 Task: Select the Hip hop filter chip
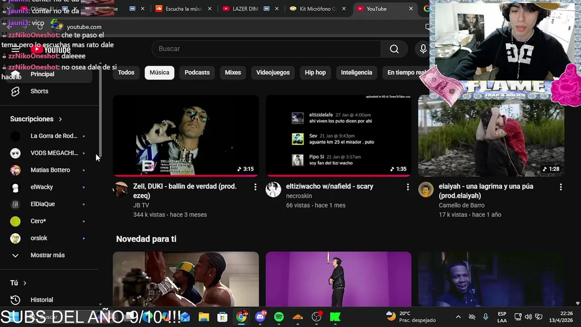[x=315, y=73]
